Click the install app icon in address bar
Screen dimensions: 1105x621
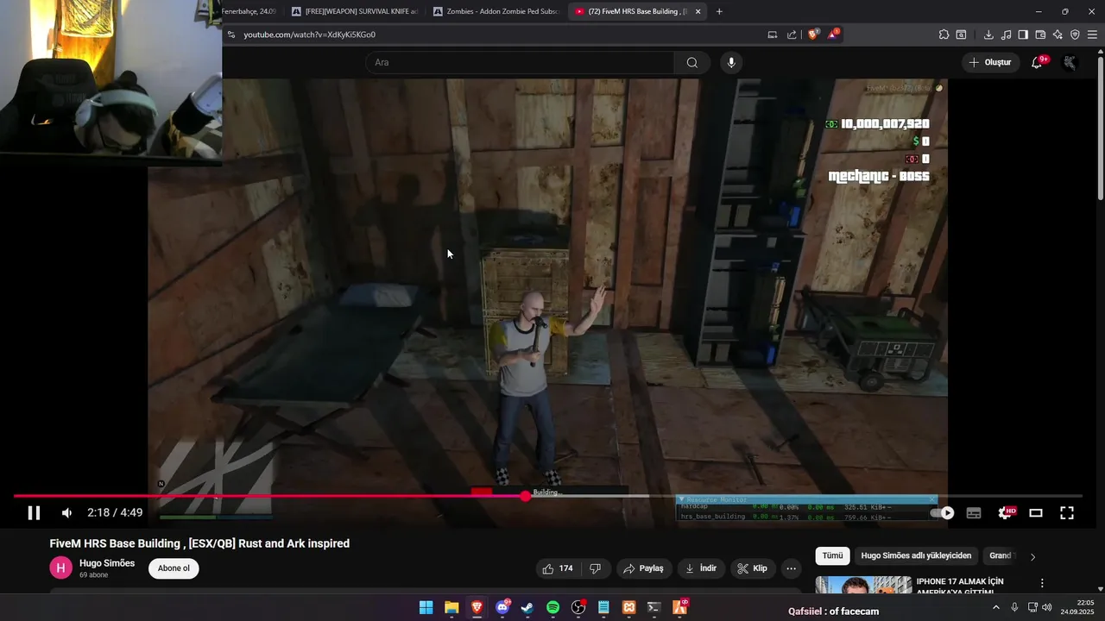772,34
